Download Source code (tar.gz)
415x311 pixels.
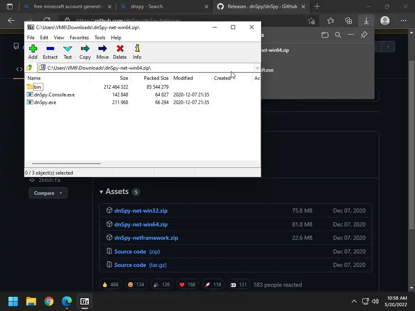140,265
